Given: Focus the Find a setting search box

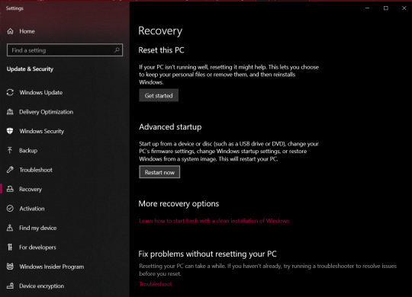Looking at the screenshot, I should point(65,49).
